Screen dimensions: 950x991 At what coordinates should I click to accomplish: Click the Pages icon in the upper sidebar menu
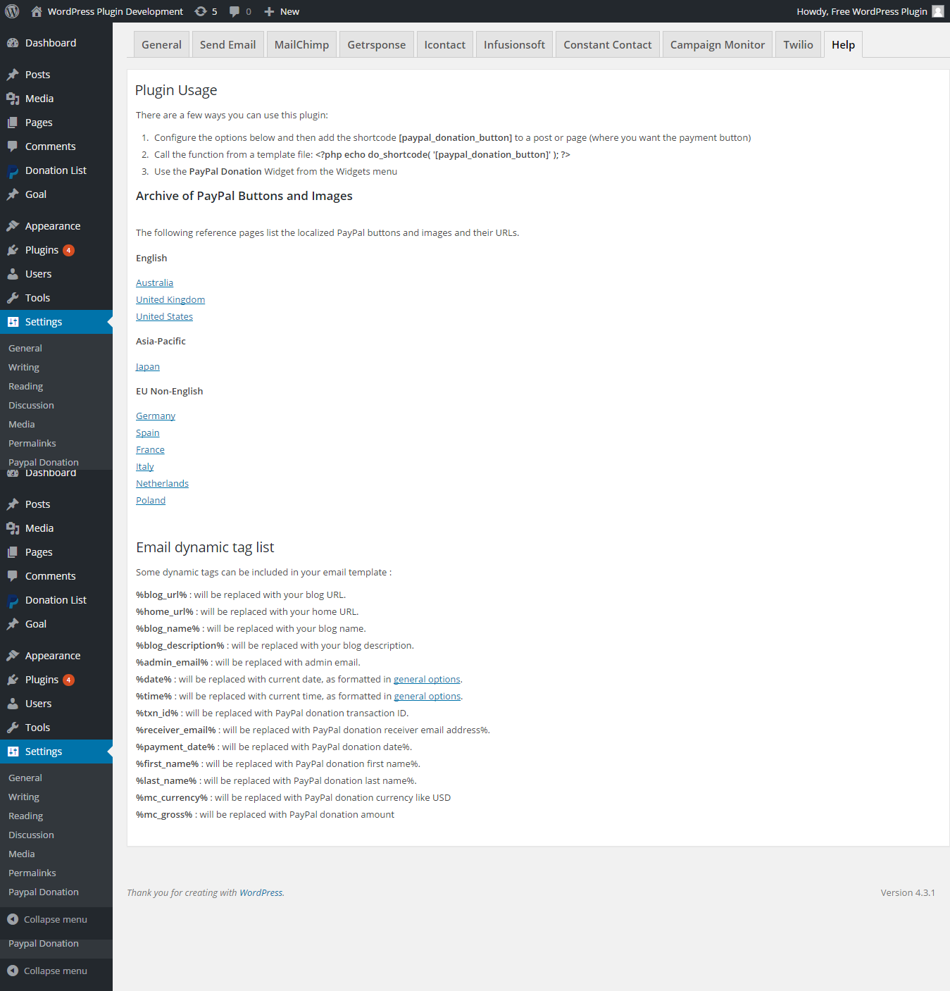click(13, 123)
